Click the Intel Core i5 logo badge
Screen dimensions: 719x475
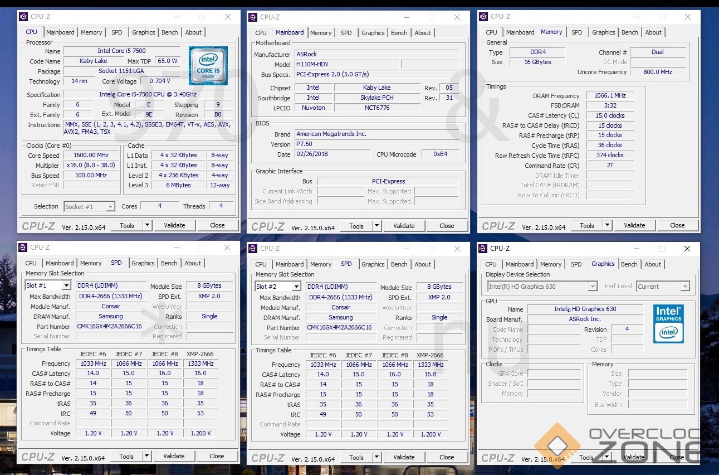click(208, 66)
